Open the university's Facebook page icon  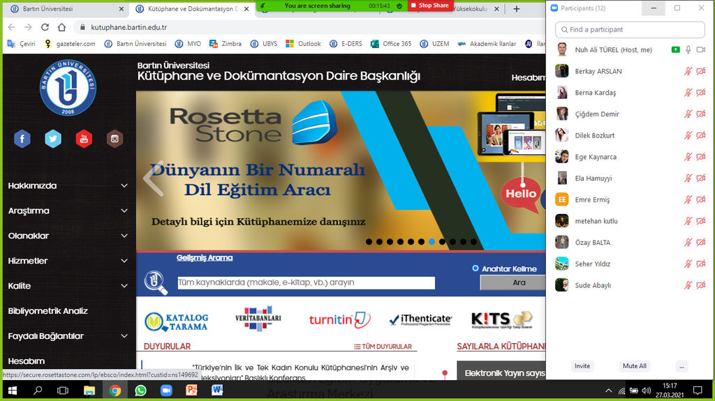point(22,139)
